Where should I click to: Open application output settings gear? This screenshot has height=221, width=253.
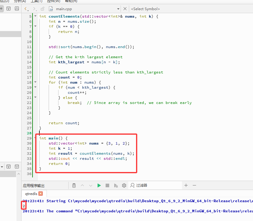[124, 185]
